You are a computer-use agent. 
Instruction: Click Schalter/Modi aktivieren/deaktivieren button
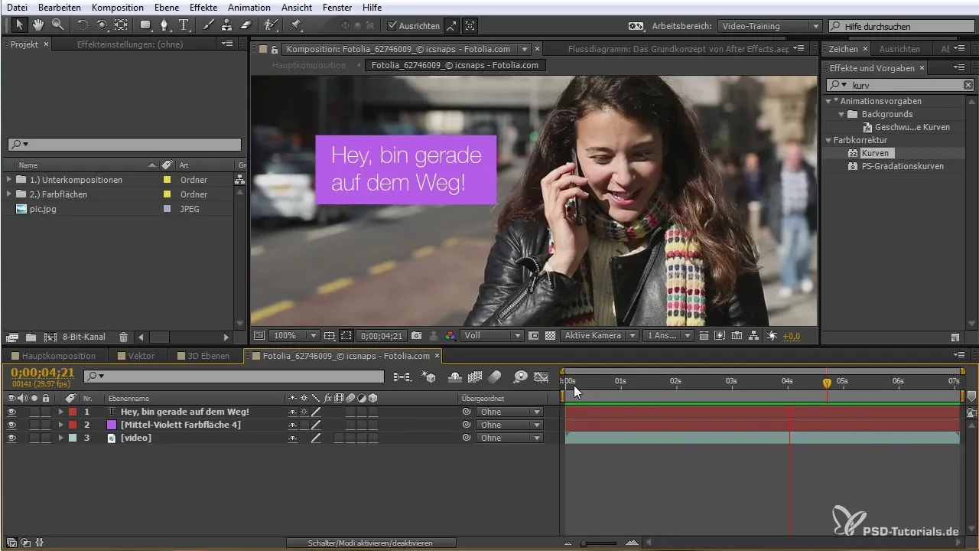point(371,543)
